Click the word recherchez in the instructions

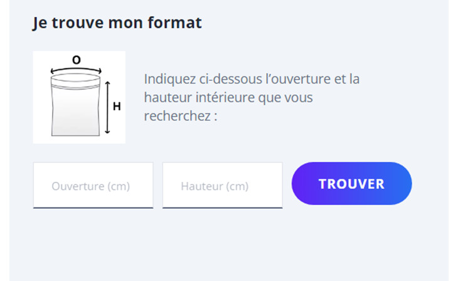[178, 116]
